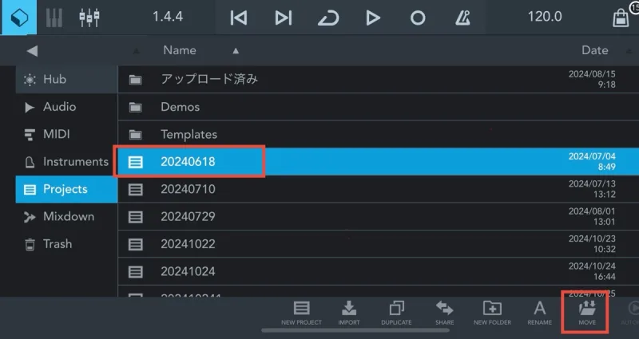The width and height of the screenshot is (639, 339).
Task: Duplicate the selected project
Action: pos(396,313)
